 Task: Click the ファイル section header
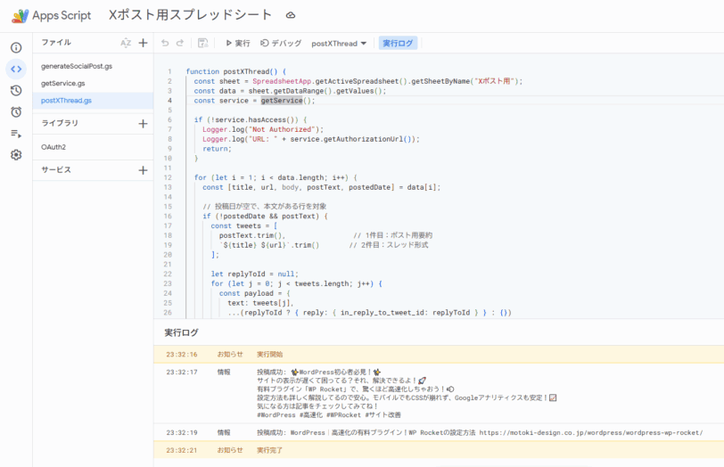(x=56, y=43)
